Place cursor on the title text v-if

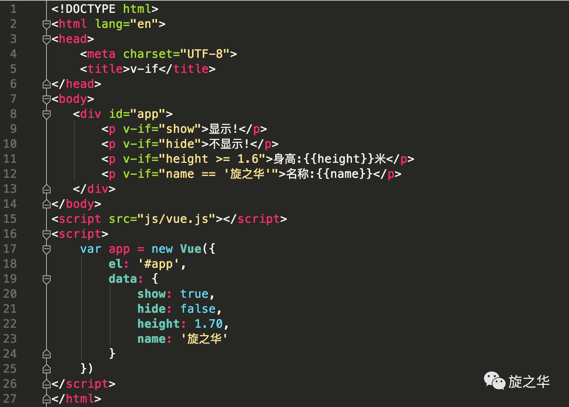point(144,69)
